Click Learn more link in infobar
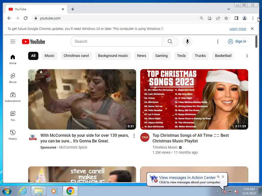 point(238,29)
